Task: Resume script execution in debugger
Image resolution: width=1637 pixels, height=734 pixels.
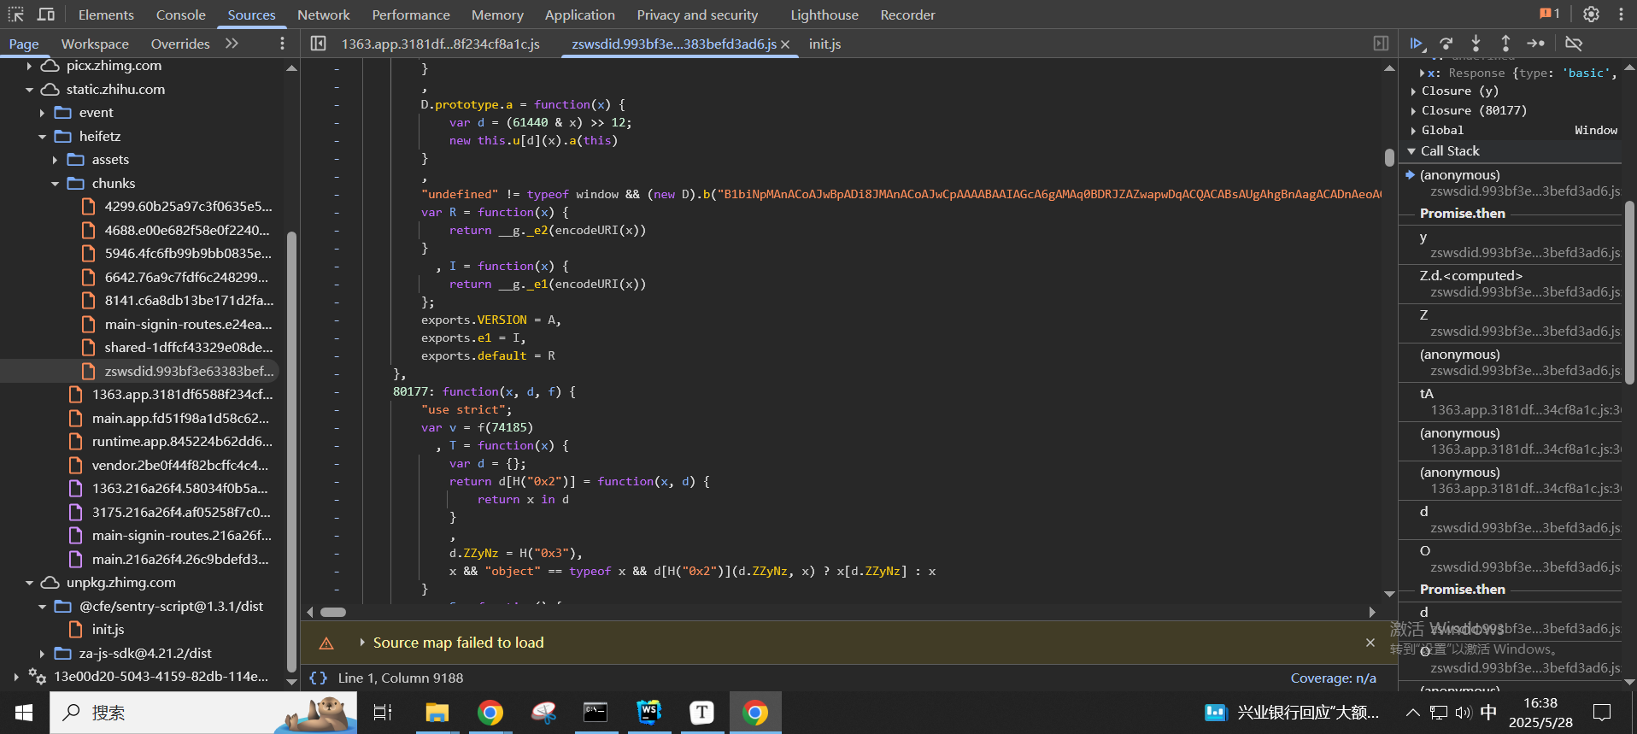Action: pos(1416,44)
